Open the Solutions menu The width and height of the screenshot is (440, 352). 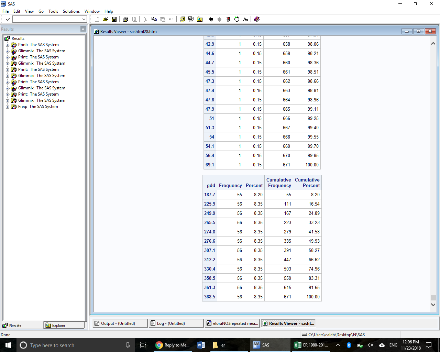pos(71,11)
